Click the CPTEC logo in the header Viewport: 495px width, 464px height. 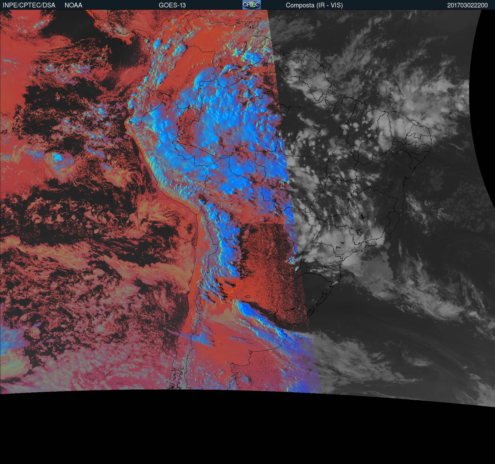pyautogui.click(x=251, y=5)
